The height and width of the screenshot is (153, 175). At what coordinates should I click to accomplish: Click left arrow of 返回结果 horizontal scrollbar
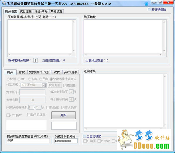coord(86,129)
